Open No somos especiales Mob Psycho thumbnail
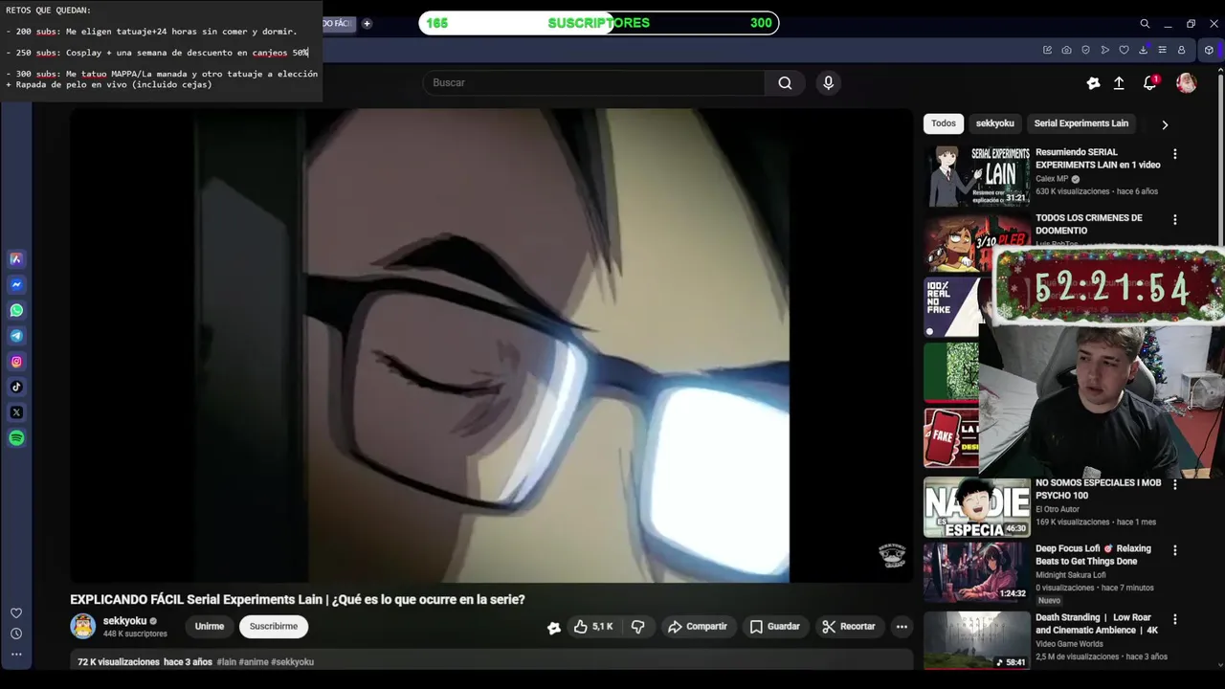This screenshot has height=689, width=1225. point(977,507)
